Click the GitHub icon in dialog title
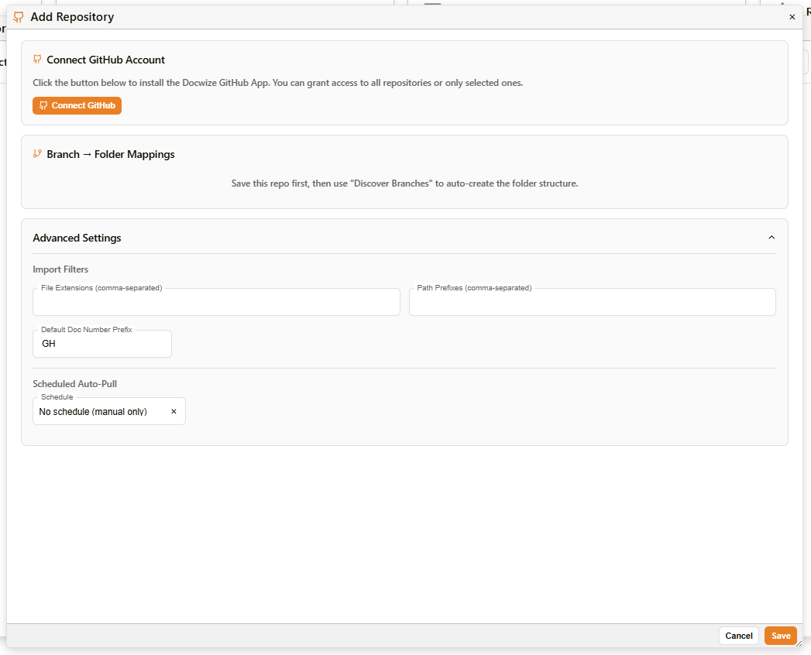 pyautogui.click(x=19, y=17)
